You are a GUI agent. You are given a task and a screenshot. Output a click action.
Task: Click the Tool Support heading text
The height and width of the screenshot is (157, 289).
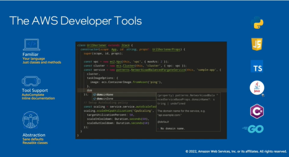[x=35, y=91]
